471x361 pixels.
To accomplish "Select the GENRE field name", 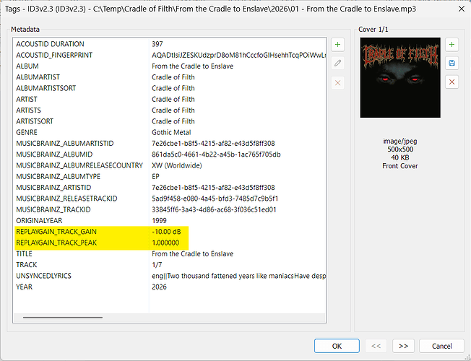I will [x=27, y=132].
